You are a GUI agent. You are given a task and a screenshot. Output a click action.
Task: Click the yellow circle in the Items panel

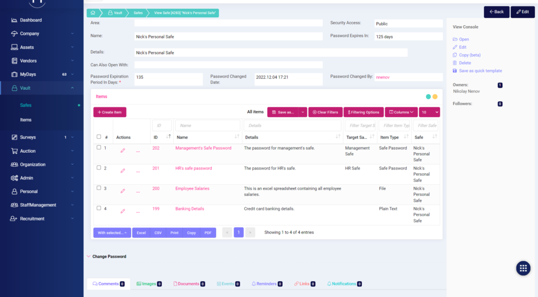pos(435,97)
